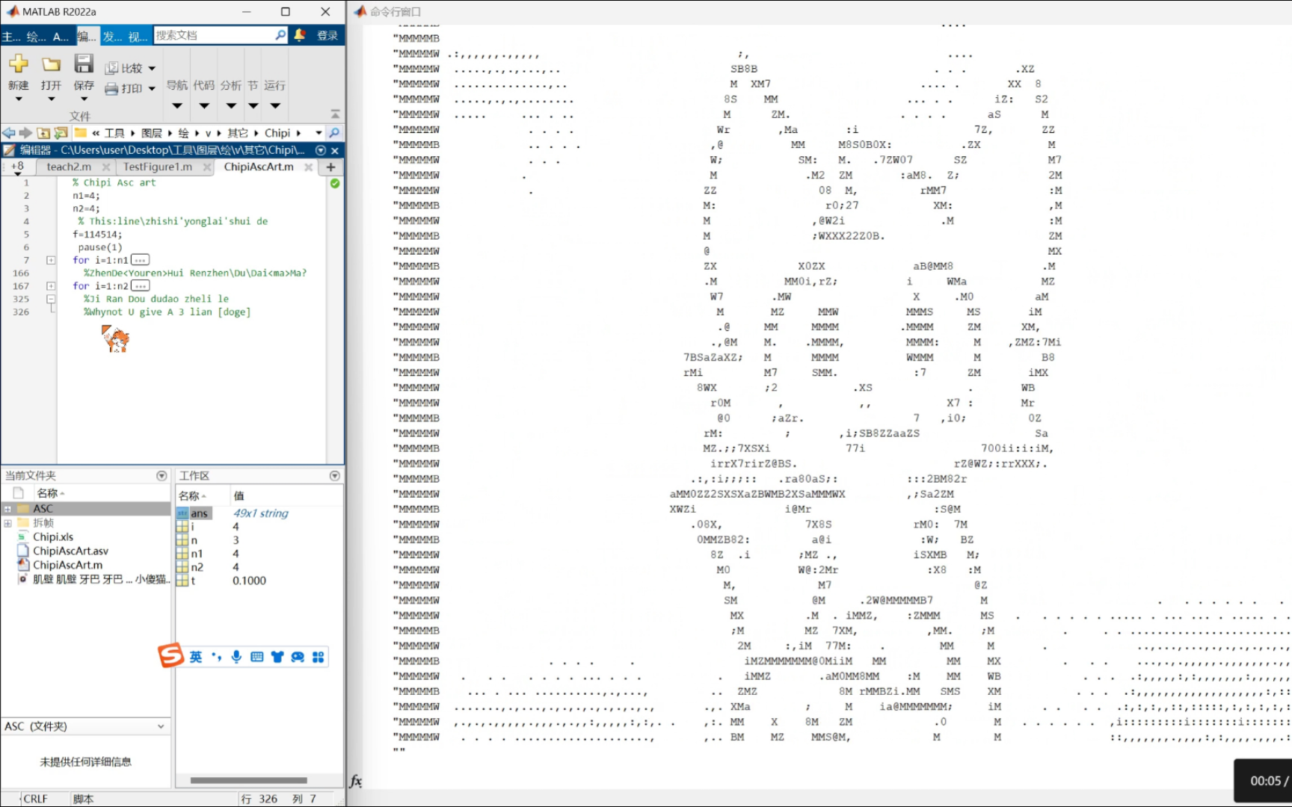Expand the 分析 section dropdown

tap(231, 105)
